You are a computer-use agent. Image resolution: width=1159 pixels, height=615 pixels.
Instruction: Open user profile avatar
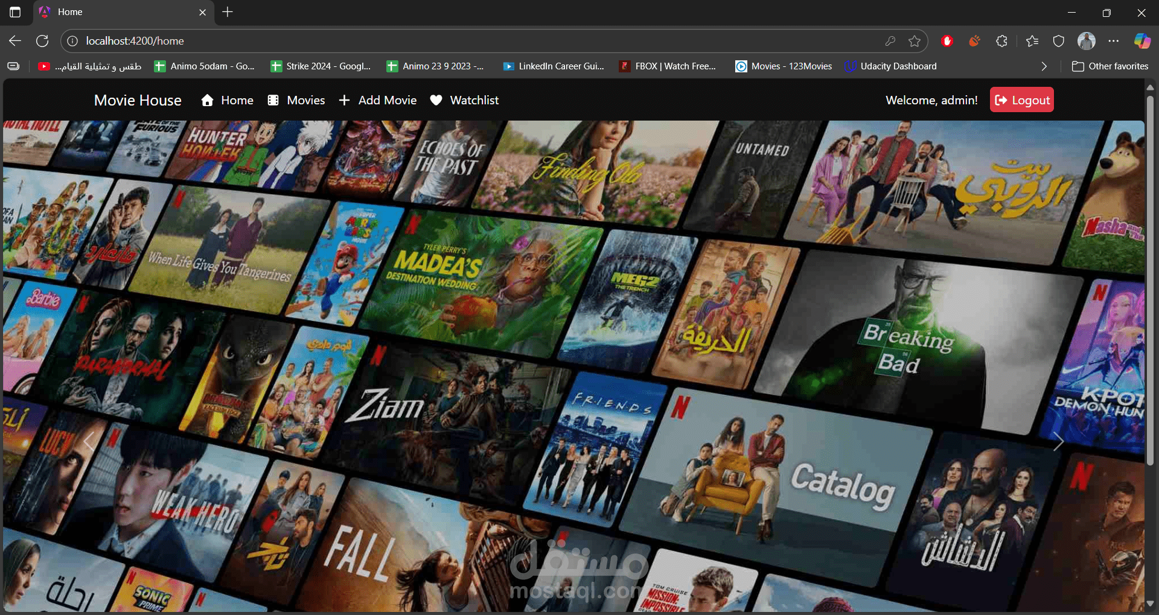(x=1087, y=41)
